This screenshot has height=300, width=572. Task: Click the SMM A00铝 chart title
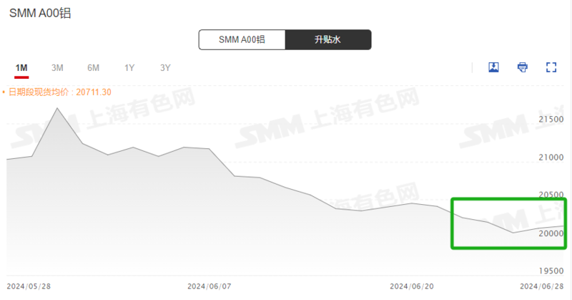click(x=40, y=13)
